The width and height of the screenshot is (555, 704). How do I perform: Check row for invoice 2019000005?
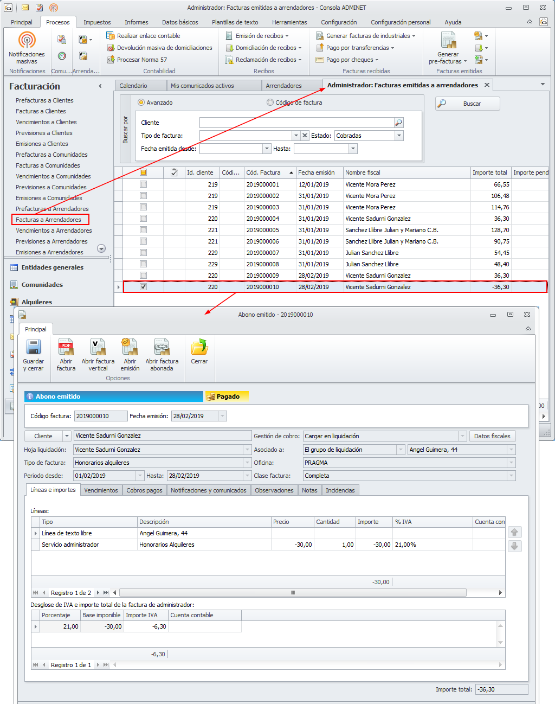coord(143,230)
